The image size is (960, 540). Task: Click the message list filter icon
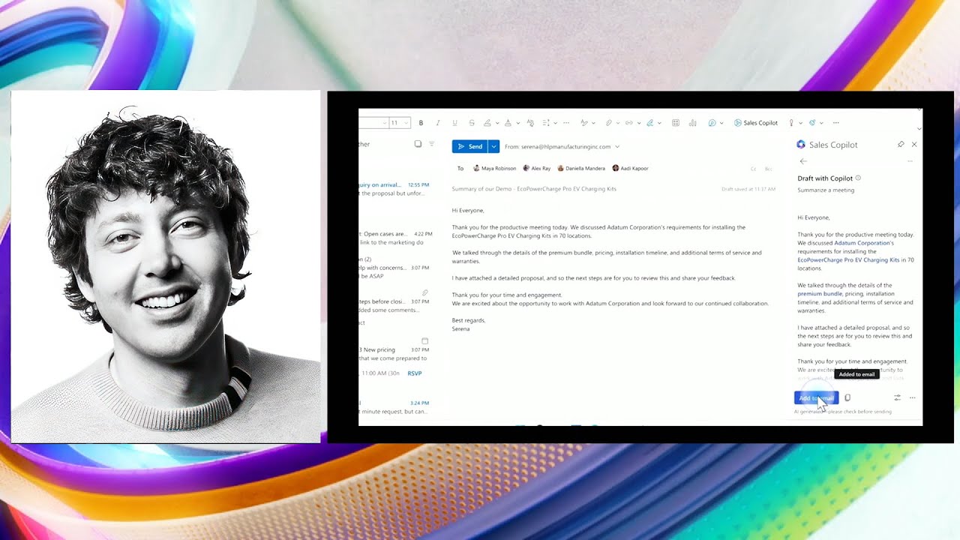(431, 144)
